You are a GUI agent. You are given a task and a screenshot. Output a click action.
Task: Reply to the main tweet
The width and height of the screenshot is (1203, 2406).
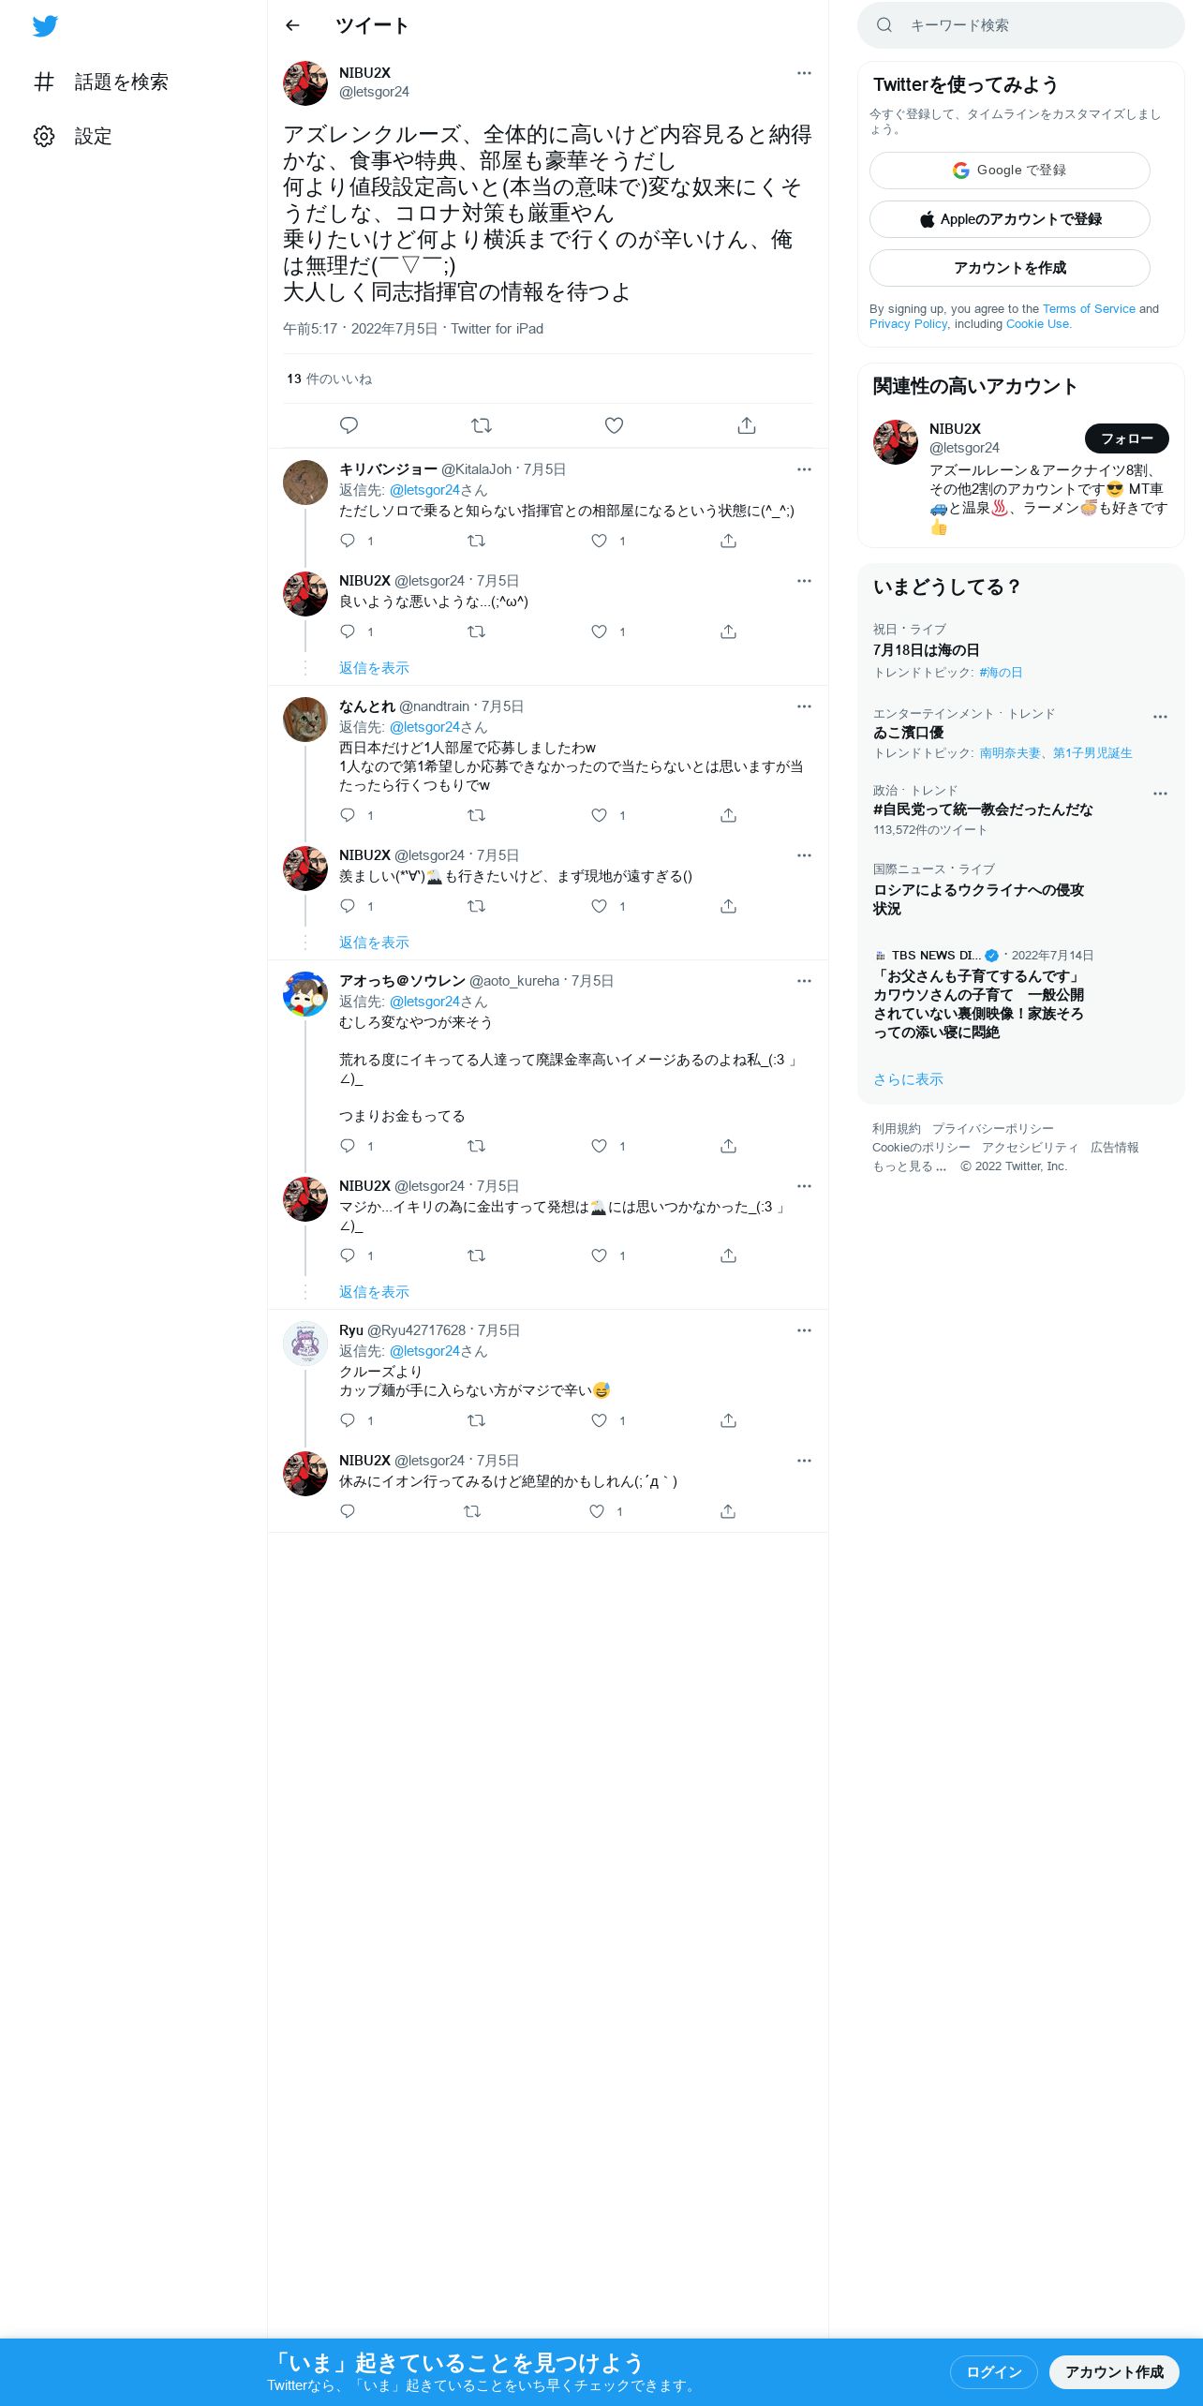pyautogui.click(x=349, y=425)
